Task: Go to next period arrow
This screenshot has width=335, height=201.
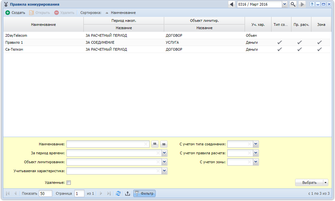Action: click(302, 4)
